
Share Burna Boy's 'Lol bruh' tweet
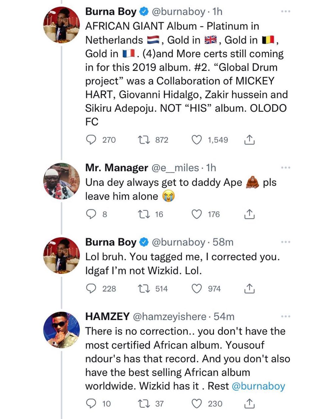coord(249,289)
